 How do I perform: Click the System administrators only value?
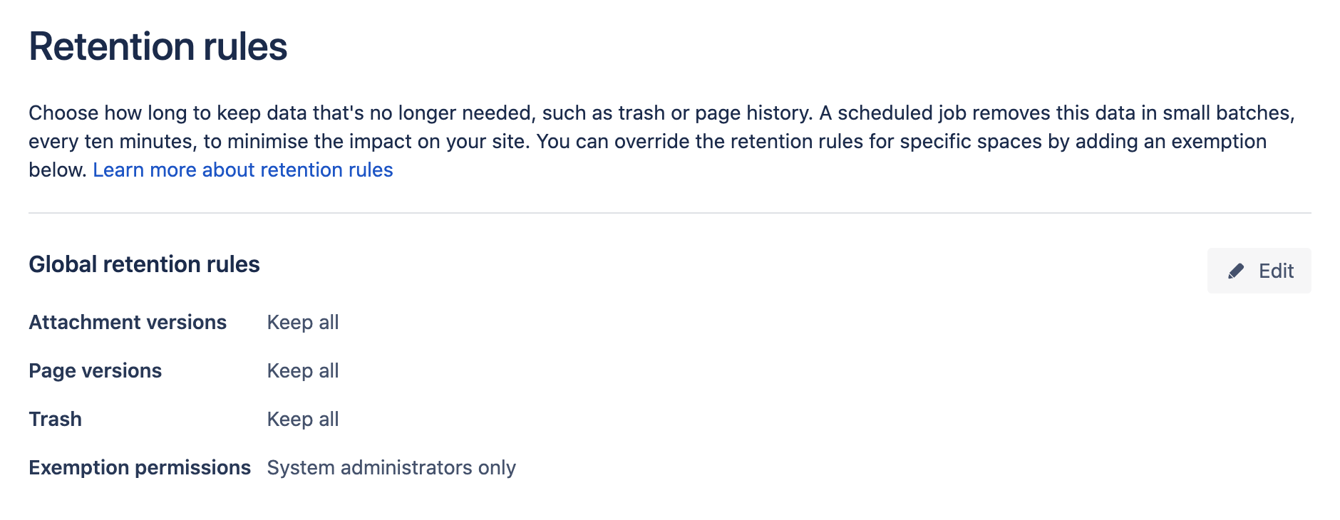pyautogui.click(x=391, y=467)
